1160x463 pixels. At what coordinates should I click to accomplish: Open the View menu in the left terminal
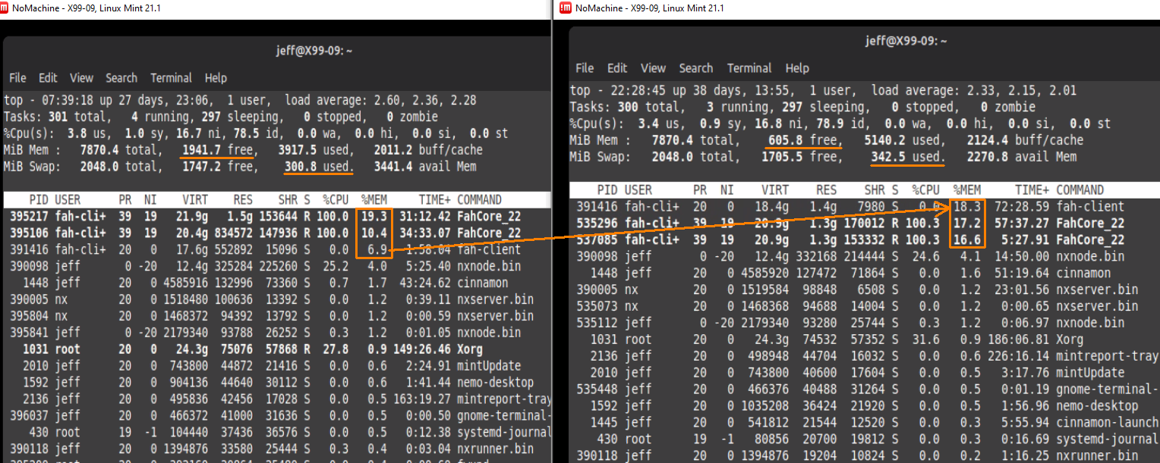coord(81,77)
